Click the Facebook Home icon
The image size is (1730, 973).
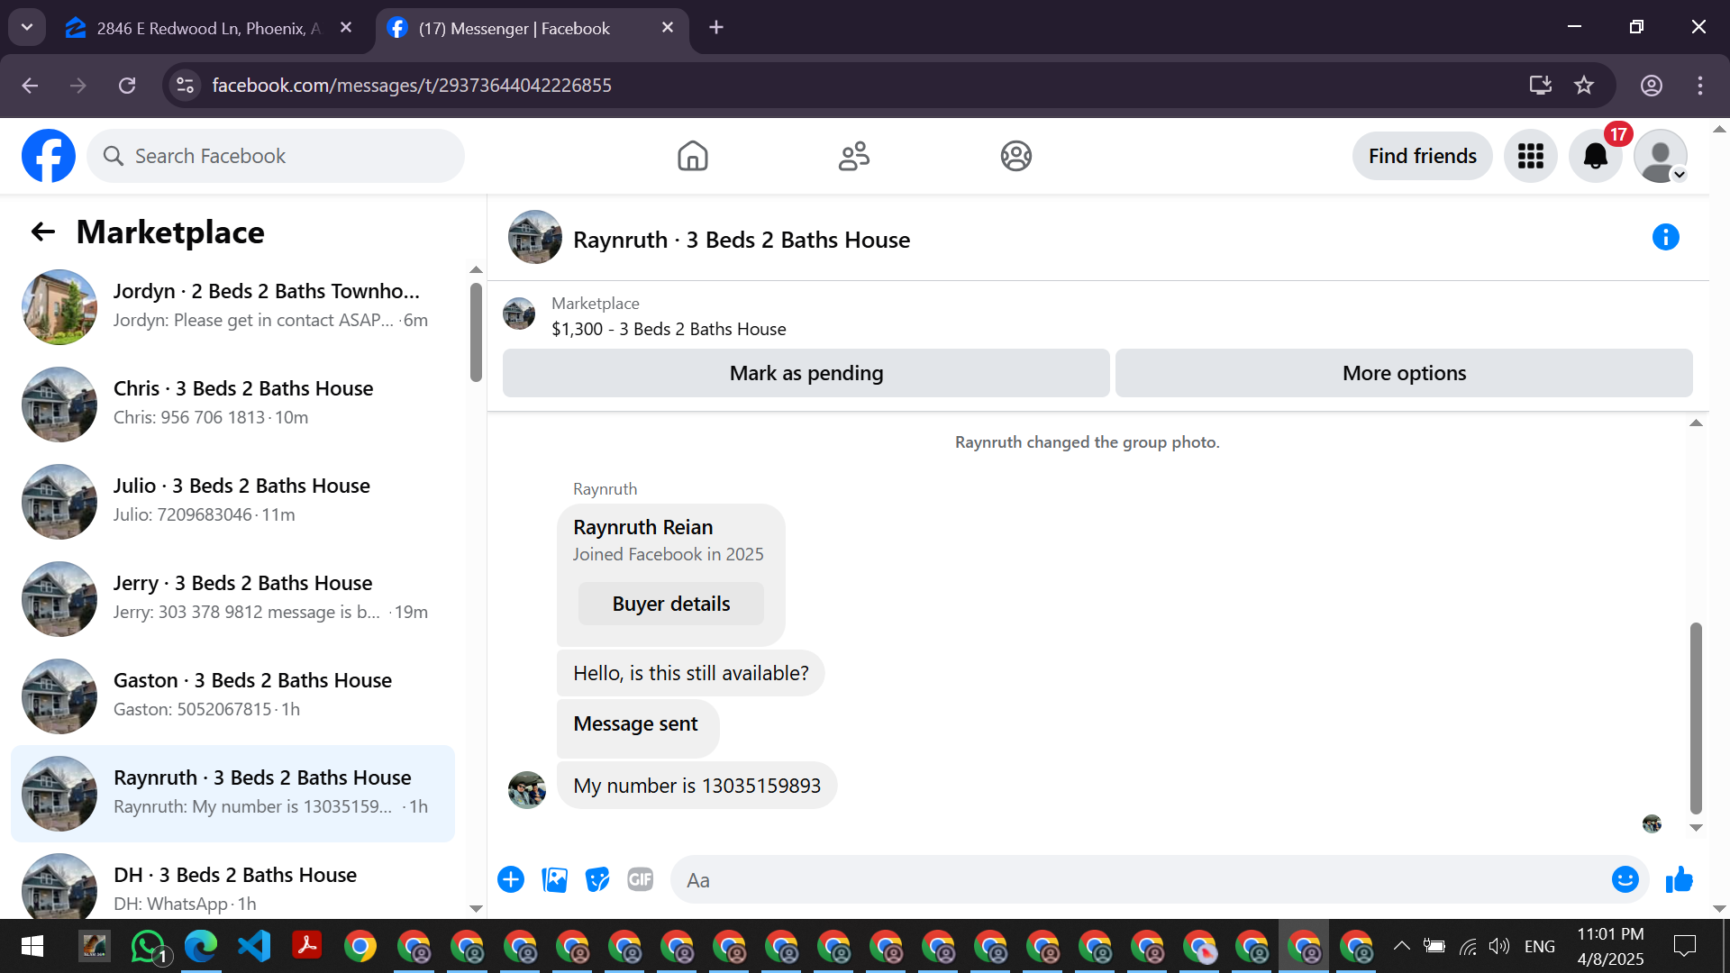pos(692,156)
